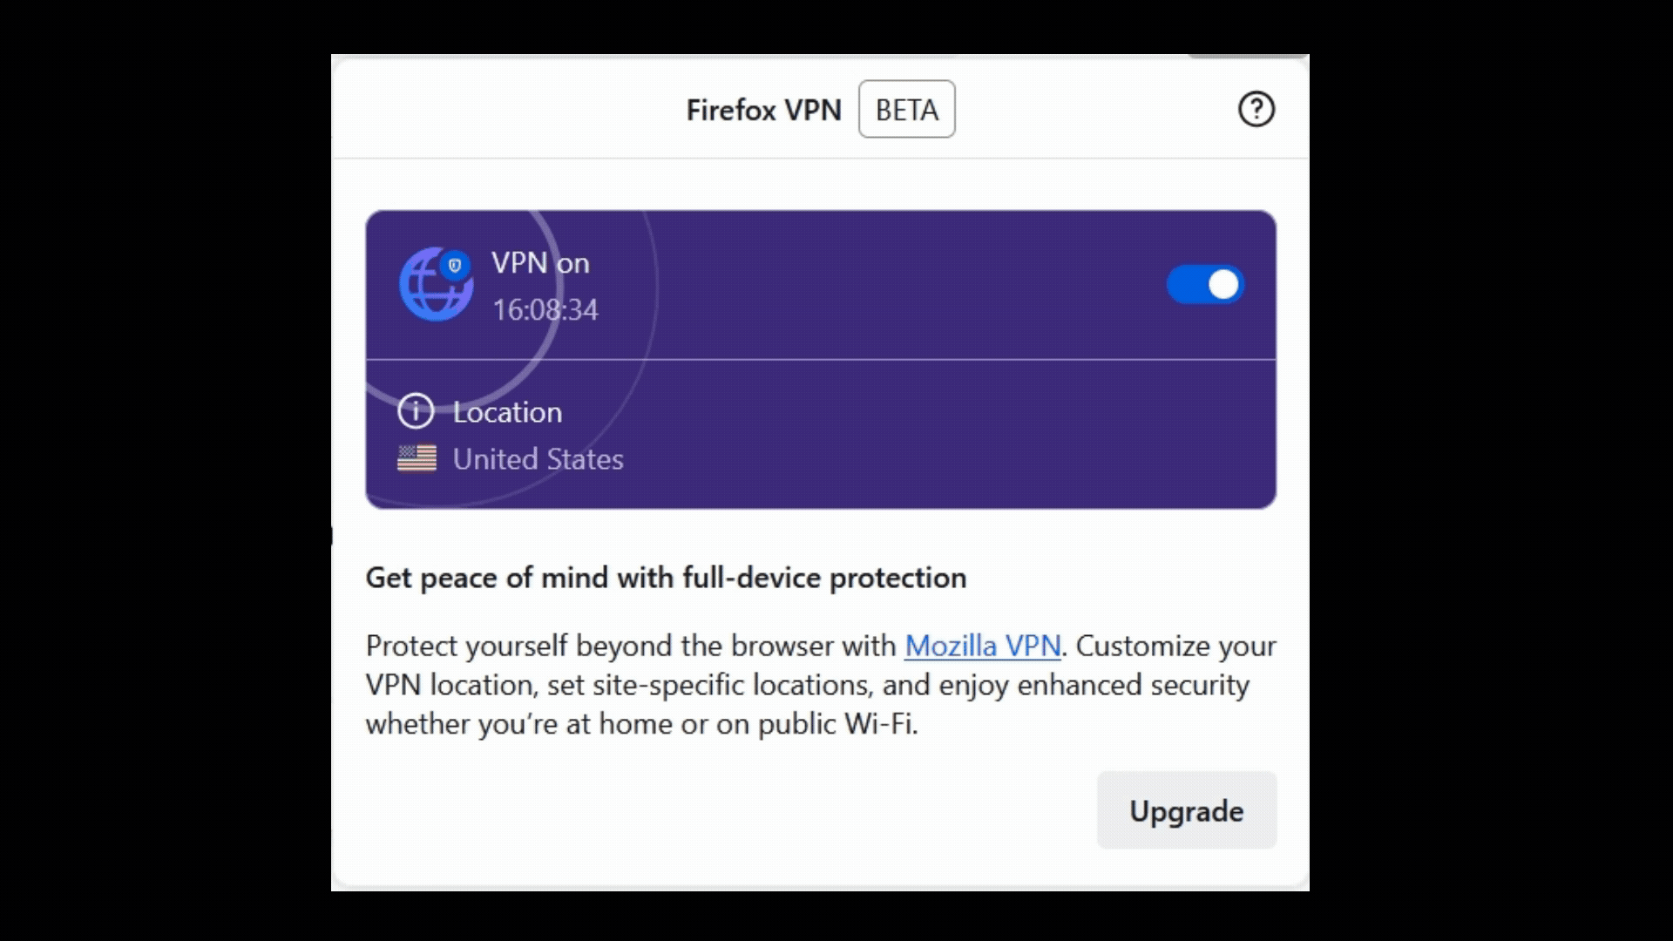Click the BETA label next to Firefox VPN

[x=906, y=109]
